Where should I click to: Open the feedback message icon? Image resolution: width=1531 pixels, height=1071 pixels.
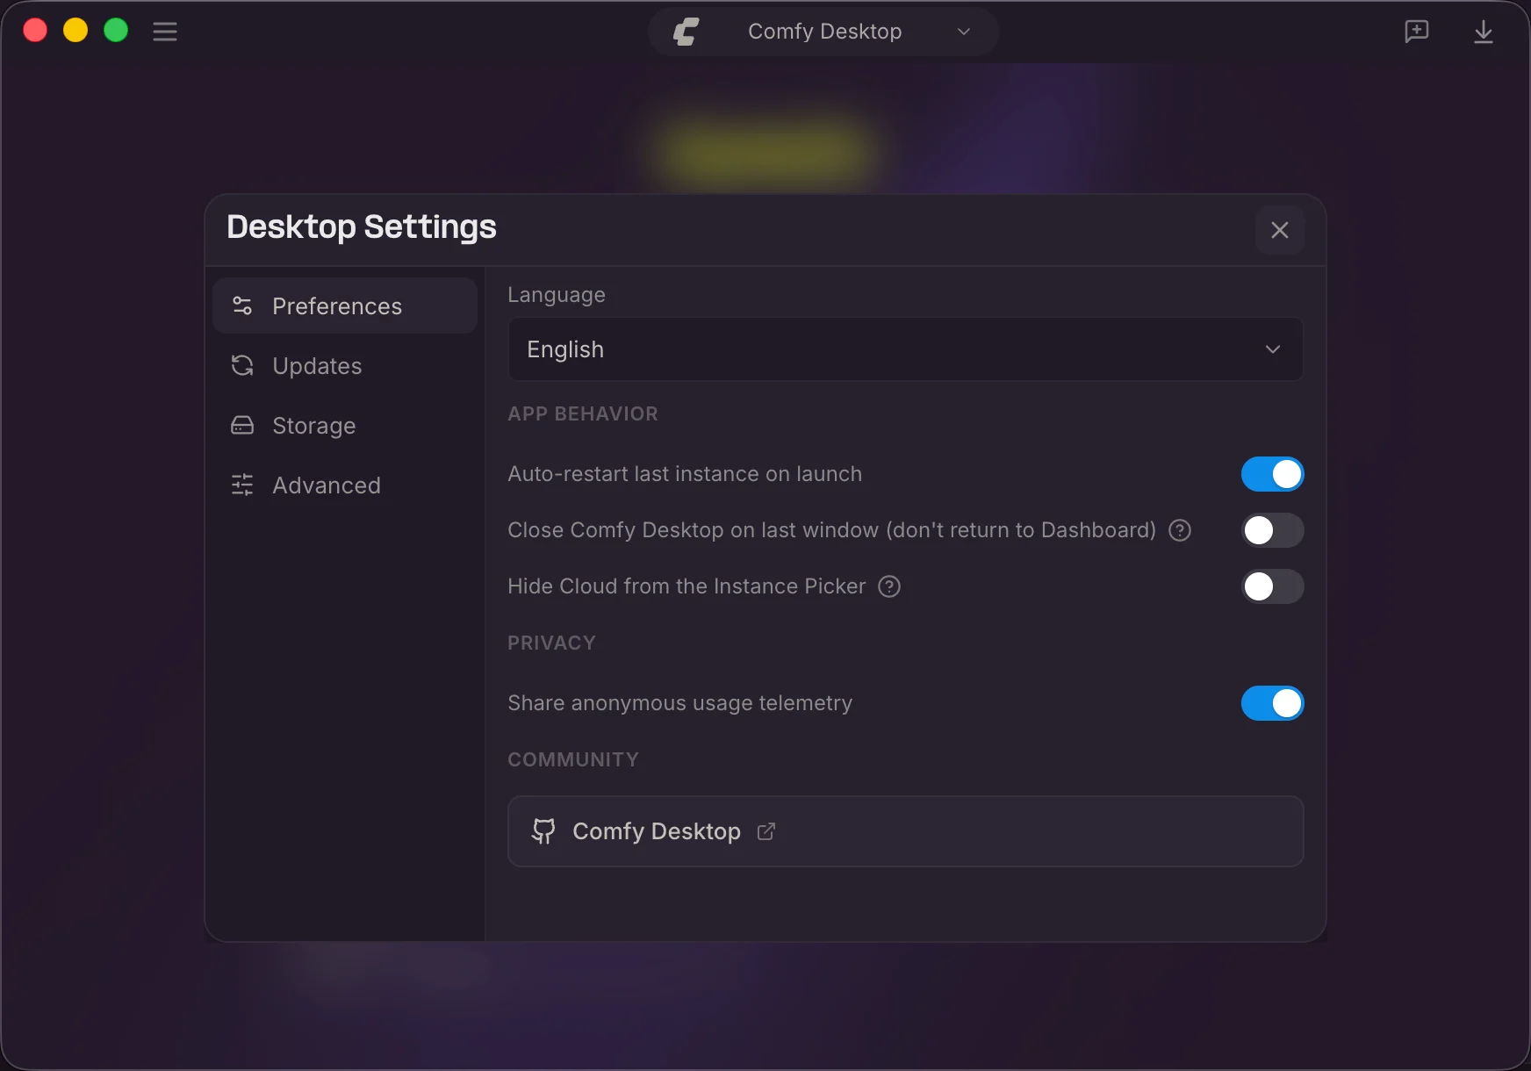coord(1416,32)
